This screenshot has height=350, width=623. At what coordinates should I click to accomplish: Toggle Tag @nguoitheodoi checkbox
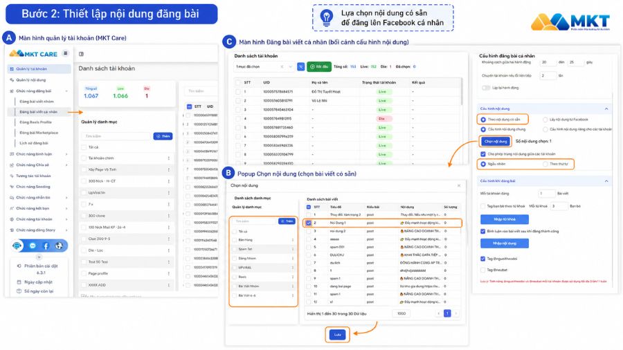pos(483,259)
